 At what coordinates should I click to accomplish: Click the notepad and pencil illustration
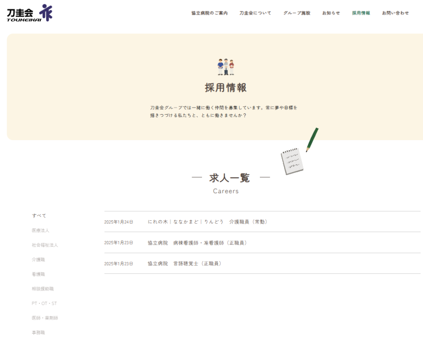pos(298,153)
